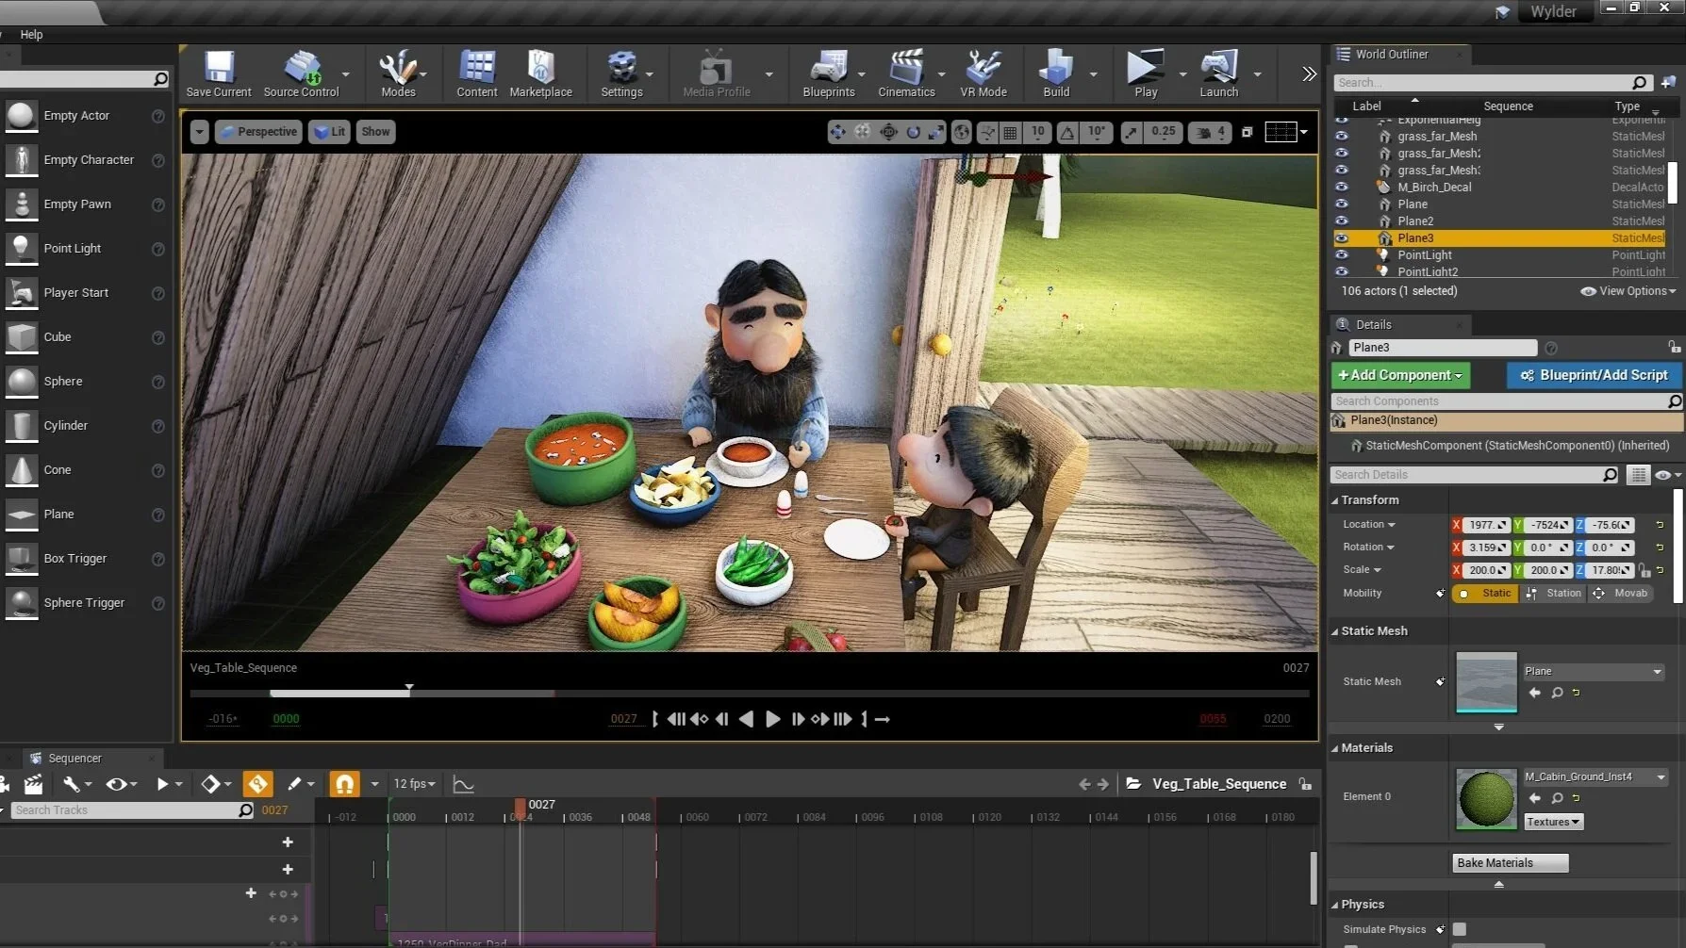This screenshot has height=948, width=1686.
Task: Open the Marketplace icon
Action: [540, 74]
